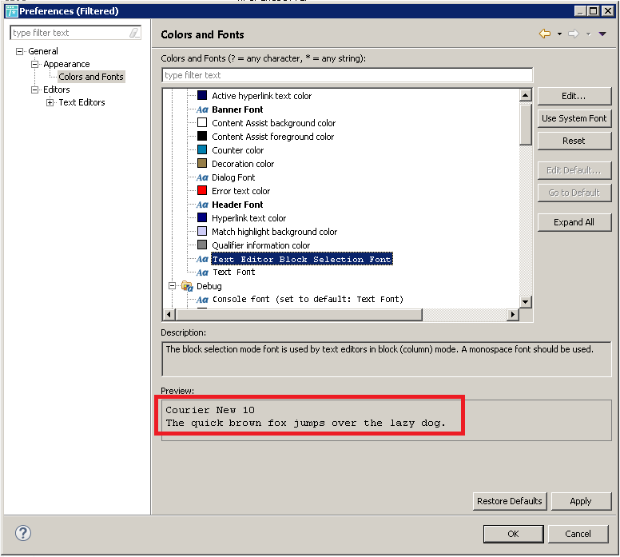This screenshot has height=557, width=620.
Task: Open the back history dropdown arrow
Action: pyautogui.click(x=559, y=34)
